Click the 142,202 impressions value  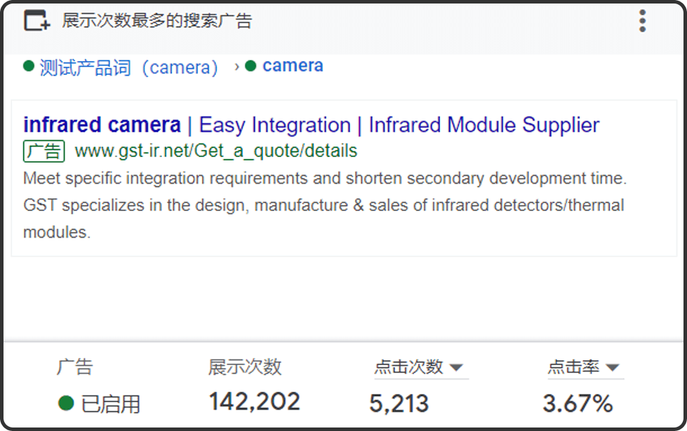click(x=254, y=402)
